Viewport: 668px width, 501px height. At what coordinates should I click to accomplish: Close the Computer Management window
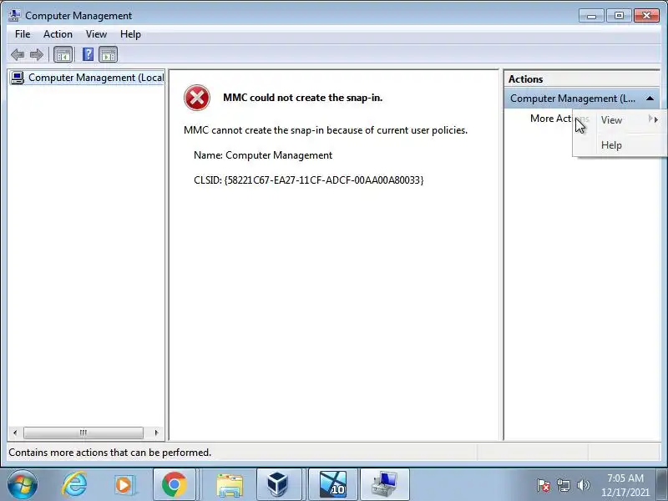coord(646,16)
